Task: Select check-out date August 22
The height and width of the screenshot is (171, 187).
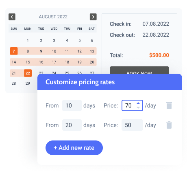Action: (28, 73)
